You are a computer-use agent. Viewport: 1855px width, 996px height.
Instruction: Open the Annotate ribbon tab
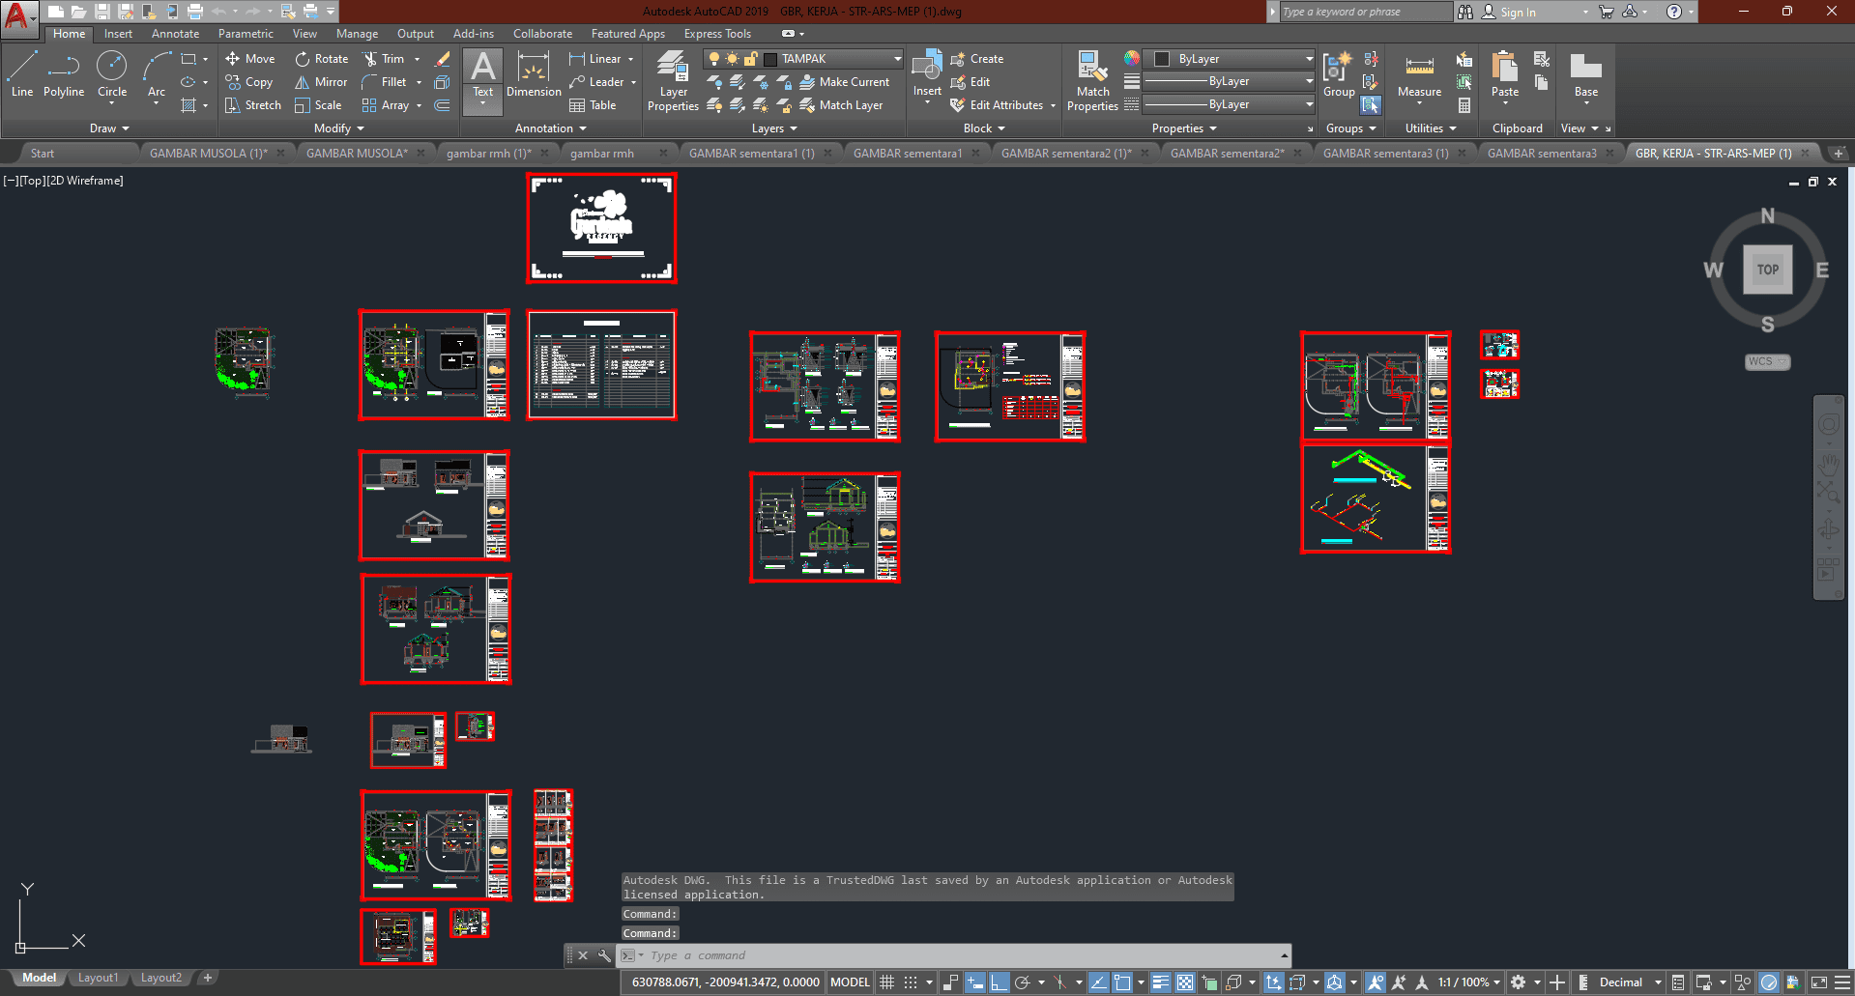[175, 34]
